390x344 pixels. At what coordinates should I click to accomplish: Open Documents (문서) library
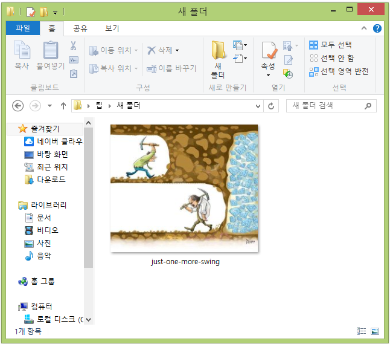[x=38, y=218]
